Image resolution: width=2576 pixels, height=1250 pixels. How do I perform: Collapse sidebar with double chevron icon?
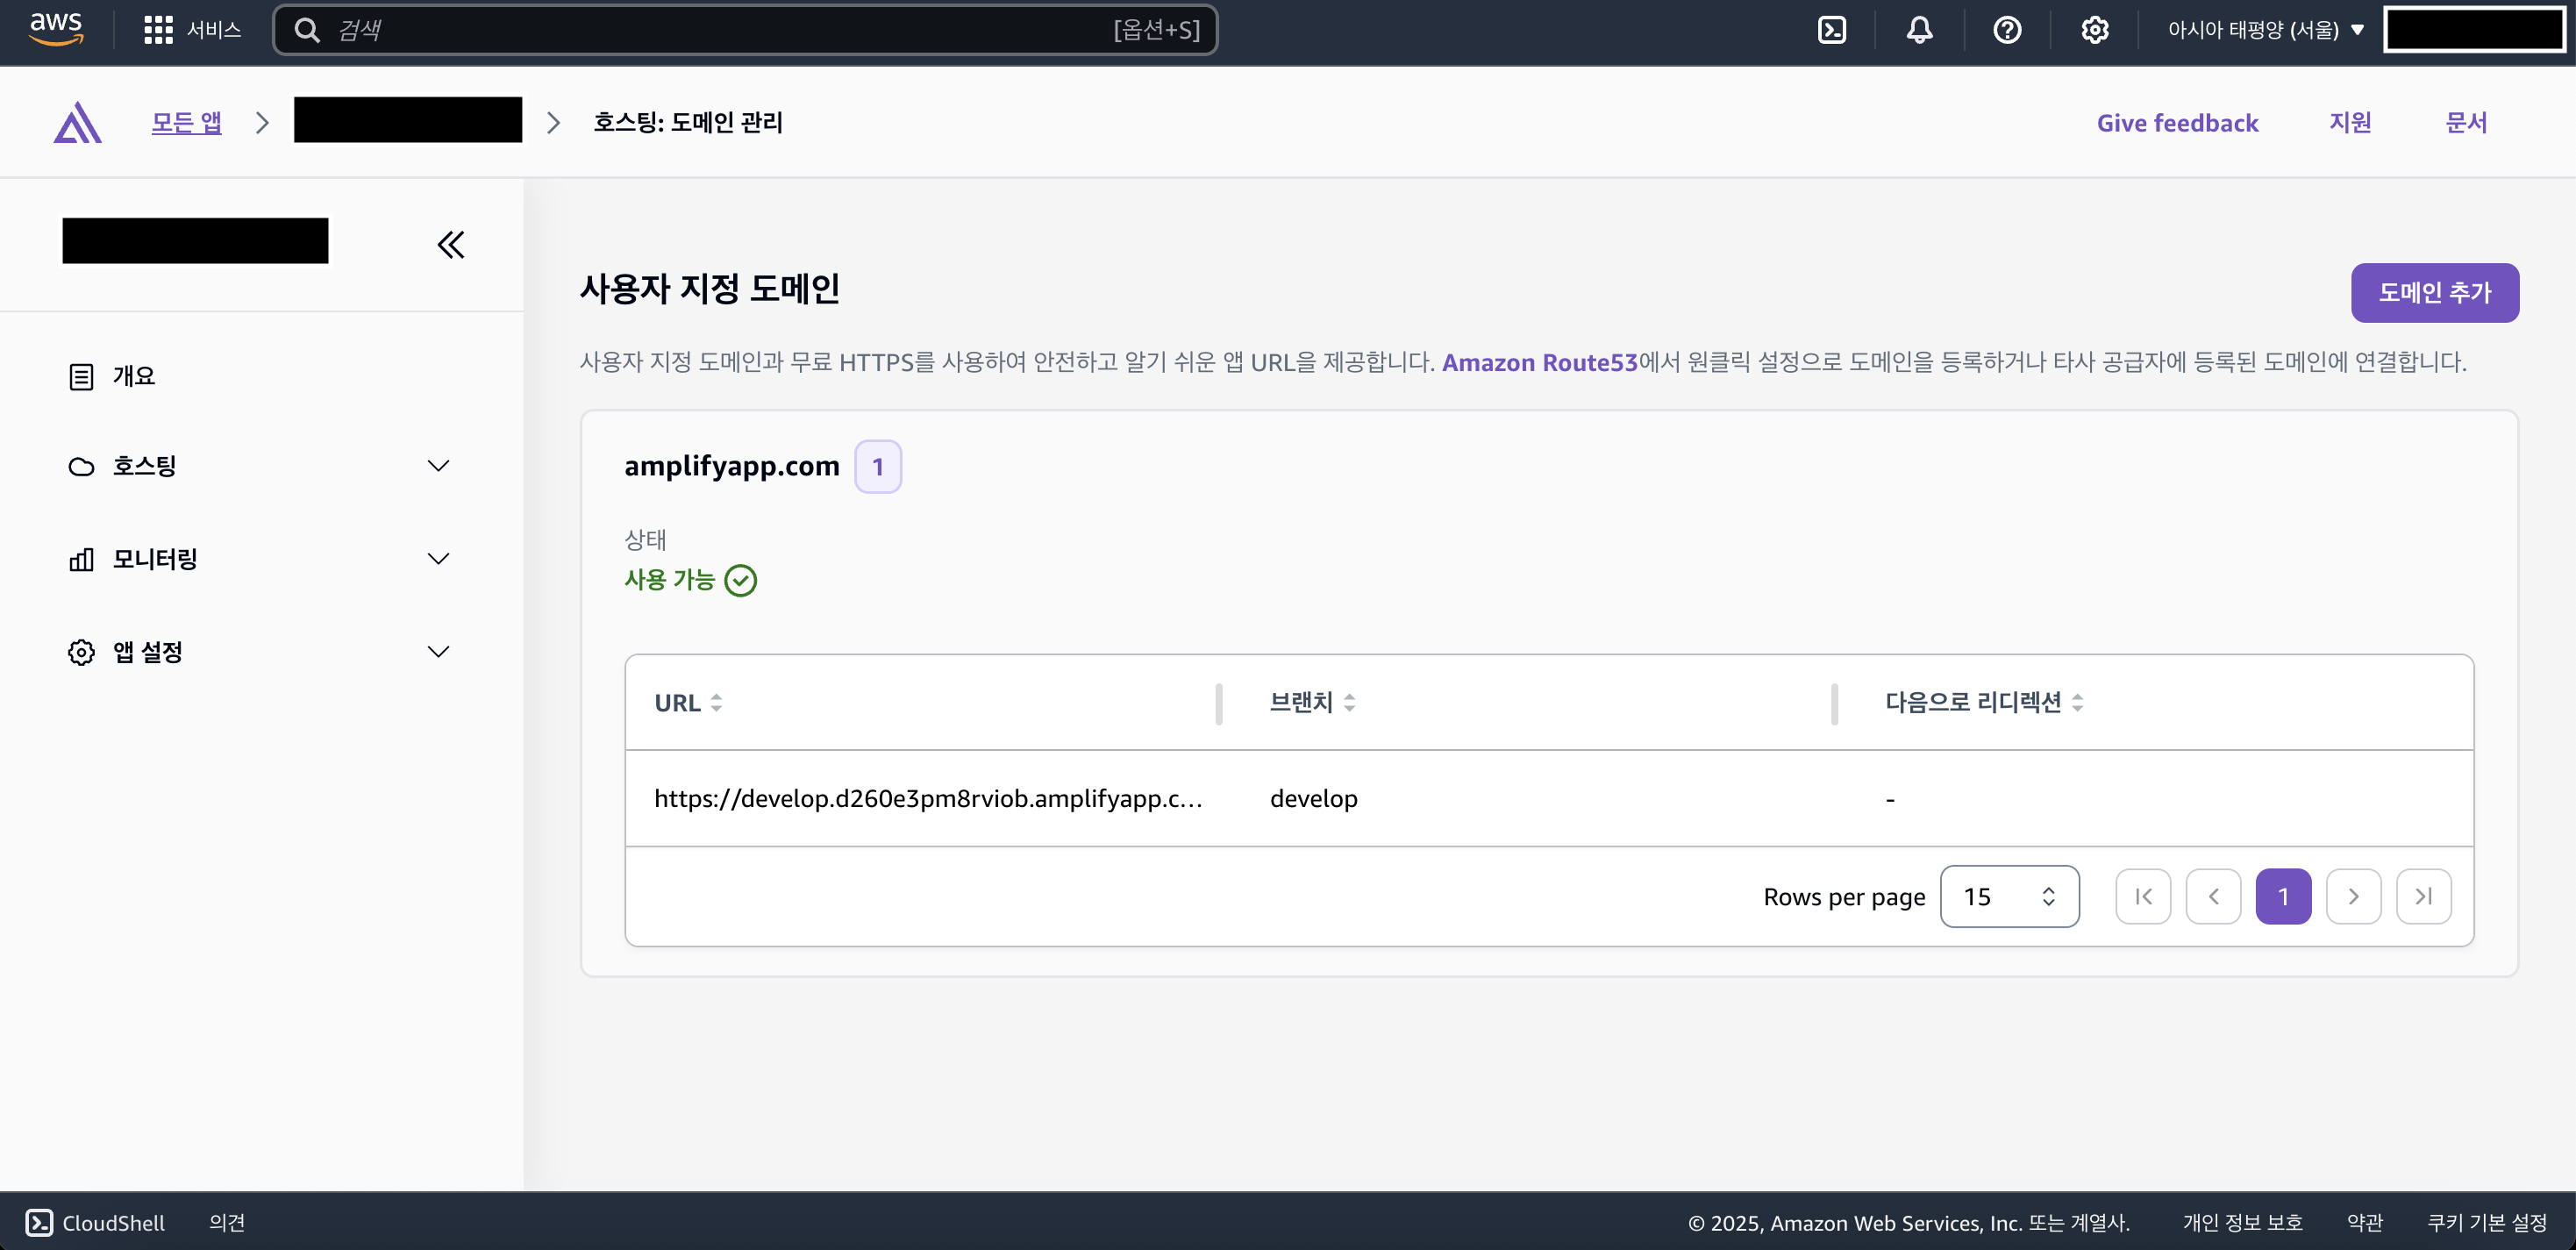click(450, 244)
